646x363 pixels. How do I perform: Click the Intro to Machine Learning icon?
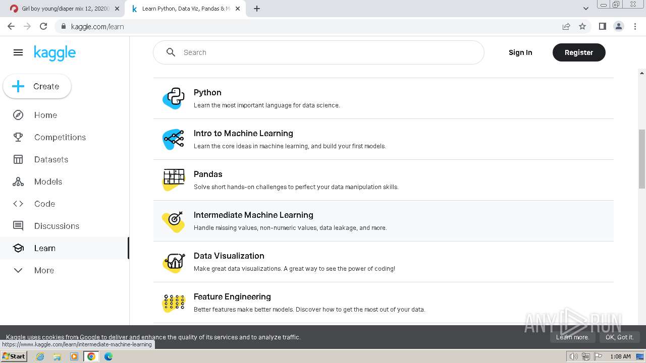click(174, 139)
